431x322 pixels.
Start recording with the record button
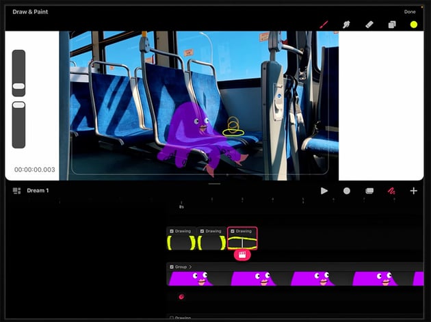click(x=347, y=191)
